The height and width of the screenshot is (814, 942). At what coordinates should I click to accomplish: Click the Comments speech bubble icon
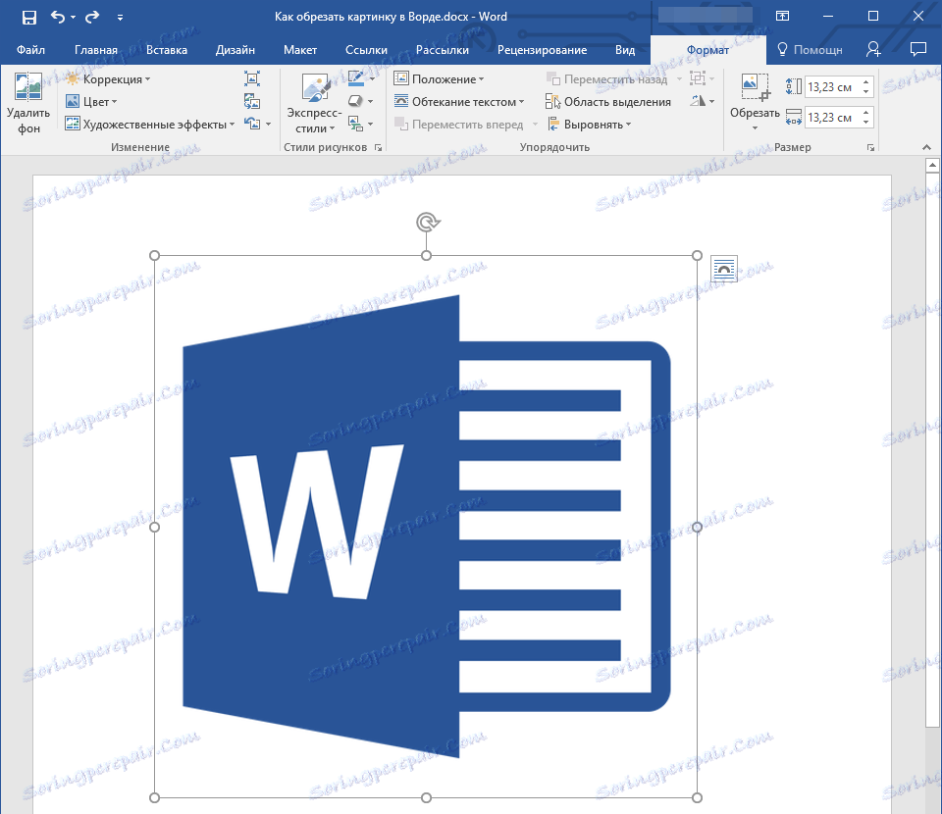coord(918,49)
